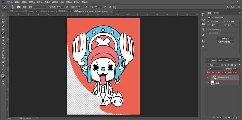This screenshot has width=242, height=120.
Task: Select the Magic Wand tool
Action: click(3, 26)
